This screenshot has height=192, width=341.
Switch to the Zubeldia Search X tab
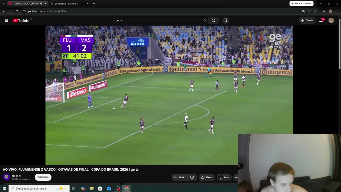pyautogui.click(x=70, y=4)
